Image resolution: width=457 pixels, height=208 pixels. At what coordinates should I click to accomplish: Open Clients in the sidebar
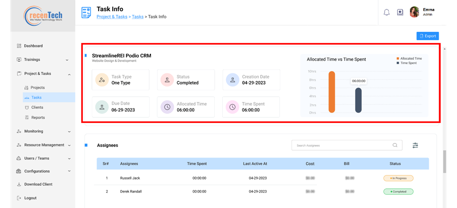(x=37, y=108)
